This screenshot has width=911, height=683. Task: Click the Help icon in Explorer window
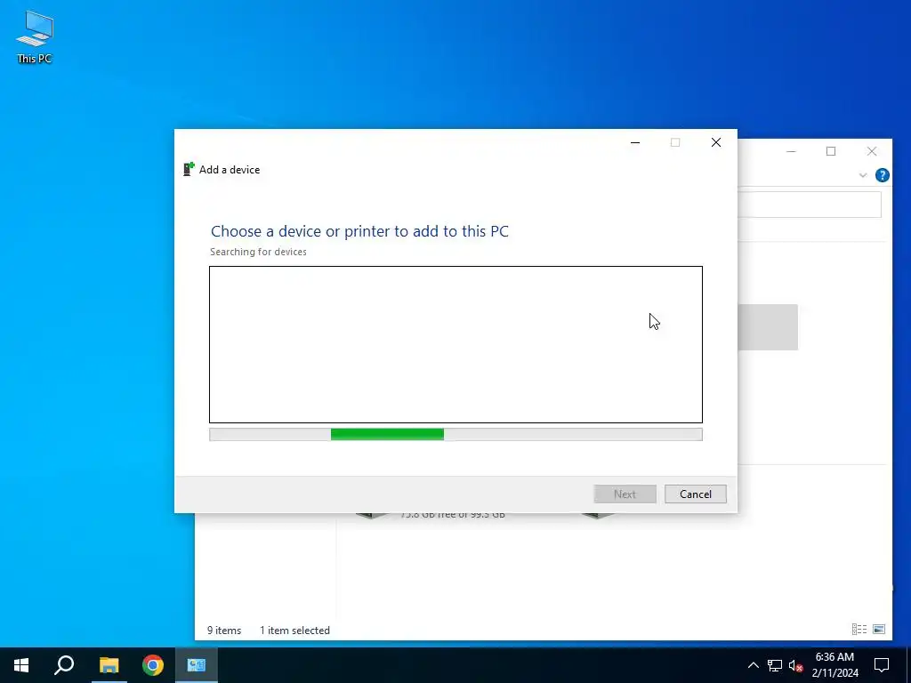pos(882,175)
